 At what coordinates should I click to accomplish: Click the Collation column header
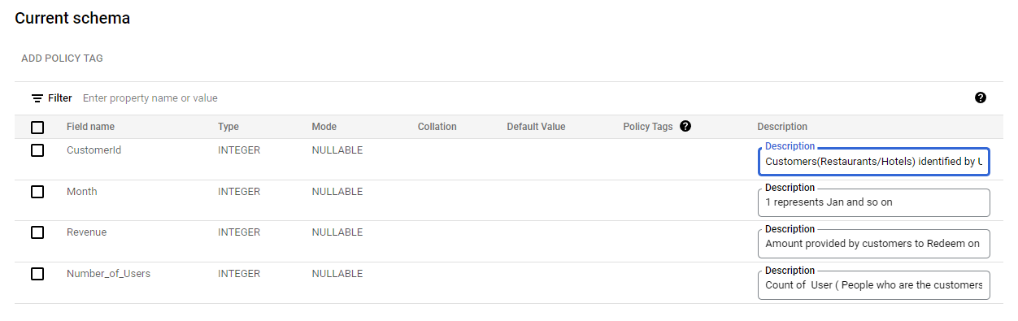[x=437, y=127]
